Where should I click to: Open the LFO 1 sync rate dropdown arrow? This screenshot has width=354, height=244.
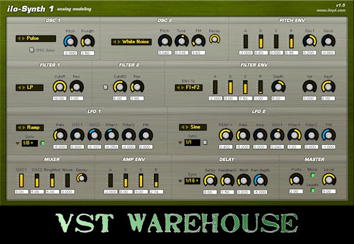tap(17, 144)
